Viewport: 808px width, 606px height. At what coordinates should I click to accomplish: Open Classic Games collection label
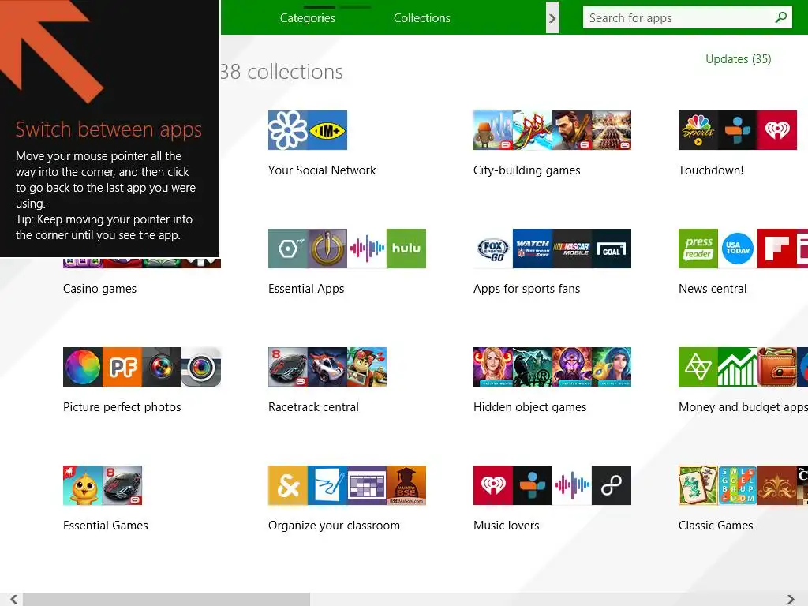(x=715, y=525)
